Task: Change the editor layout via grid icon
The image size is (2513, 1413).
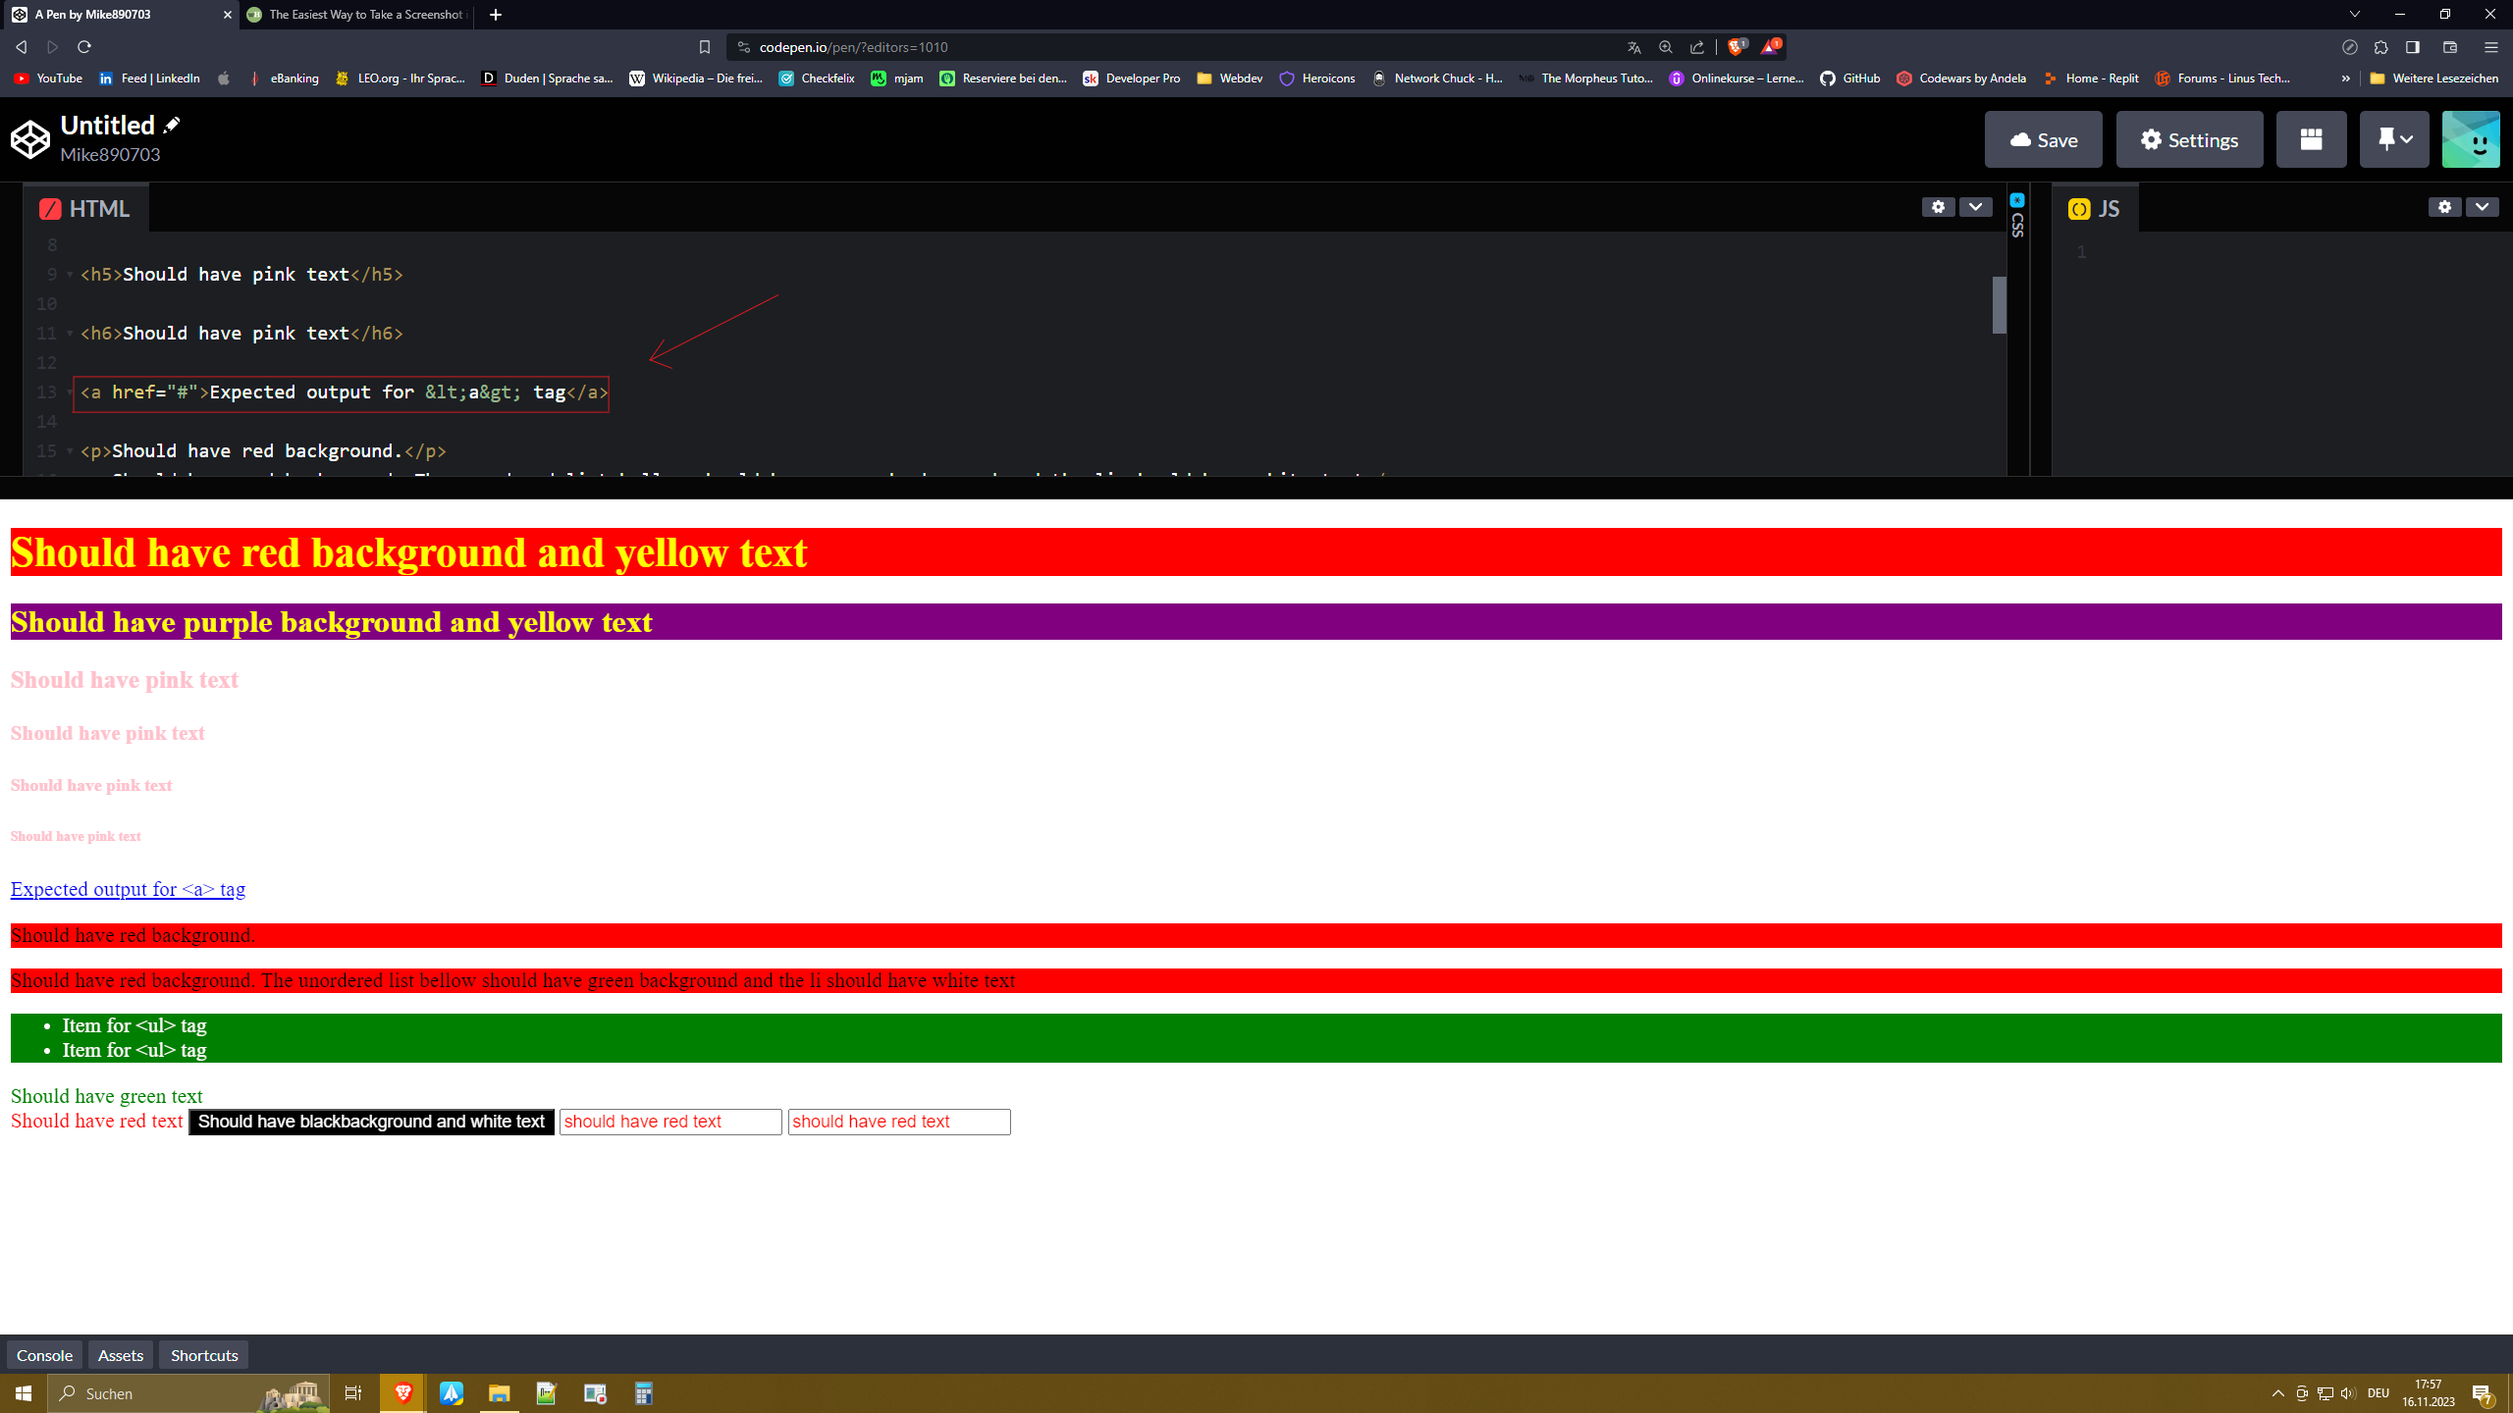Action: click(2311, 139)
